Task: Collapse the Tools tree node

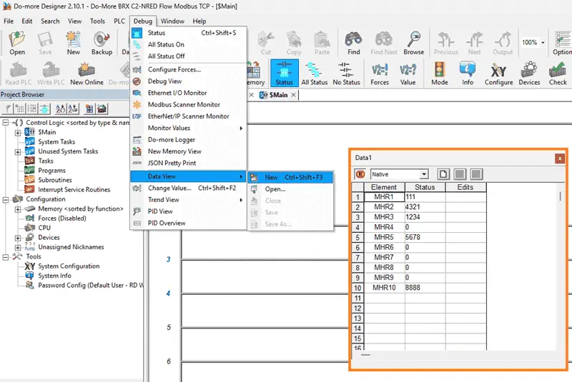Action: pos(6,257)
